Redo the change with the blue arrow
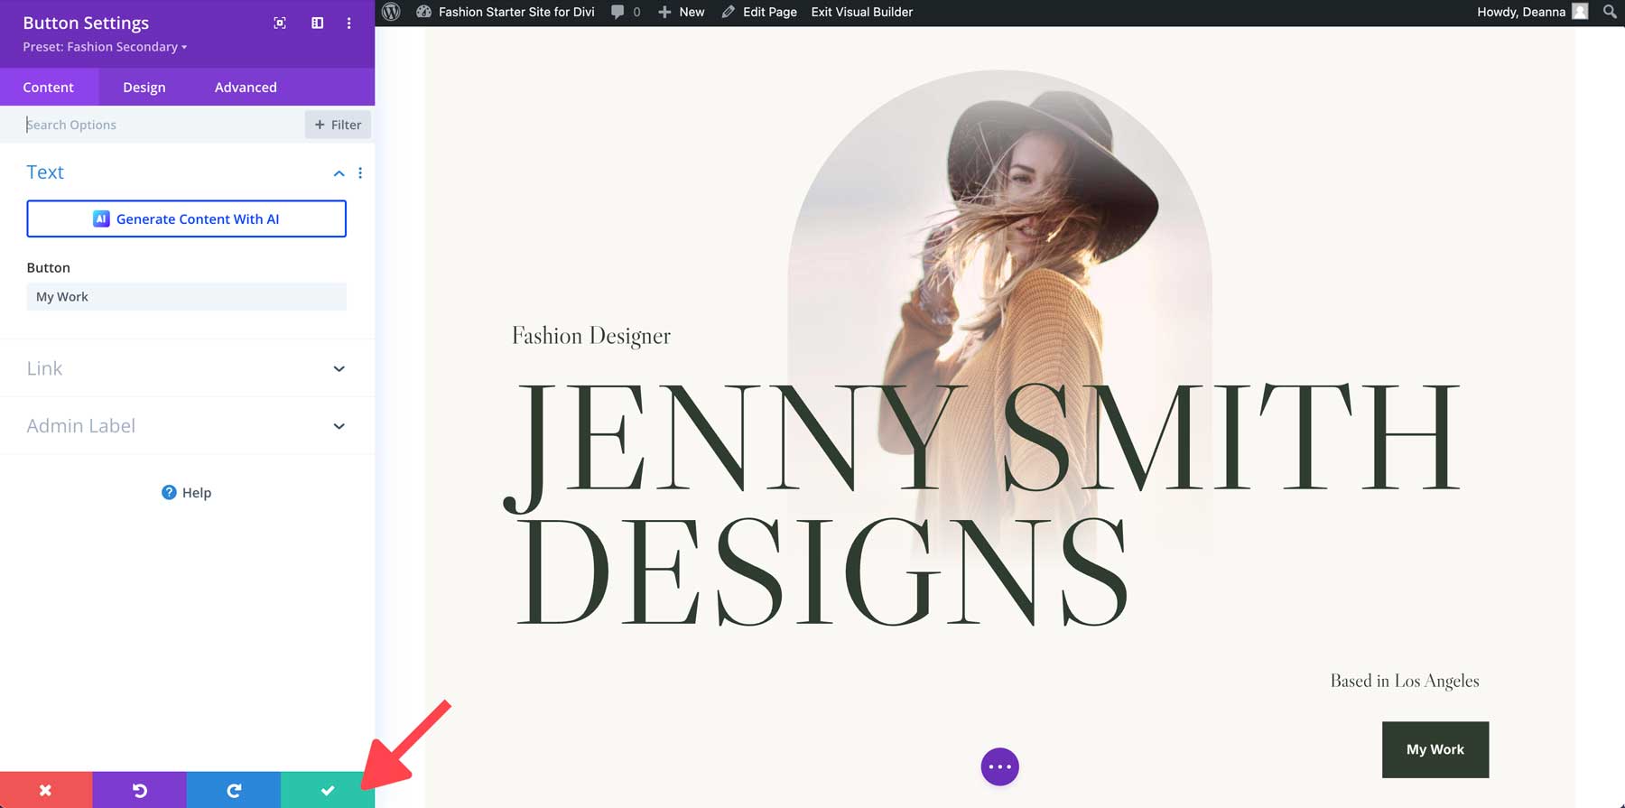 coord(234,790)
